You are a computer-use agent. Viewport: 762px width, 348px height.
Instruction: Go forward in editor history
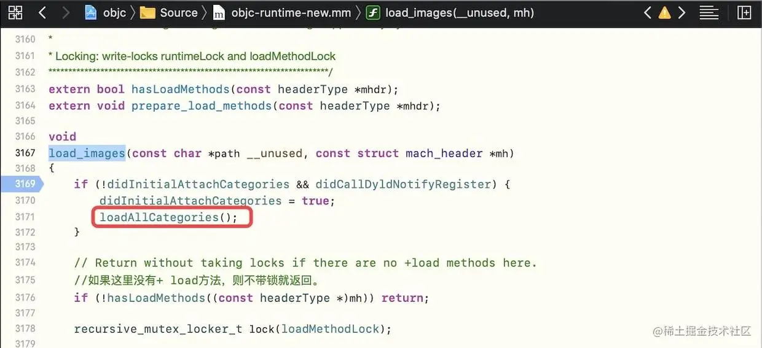tap(66, 12)
